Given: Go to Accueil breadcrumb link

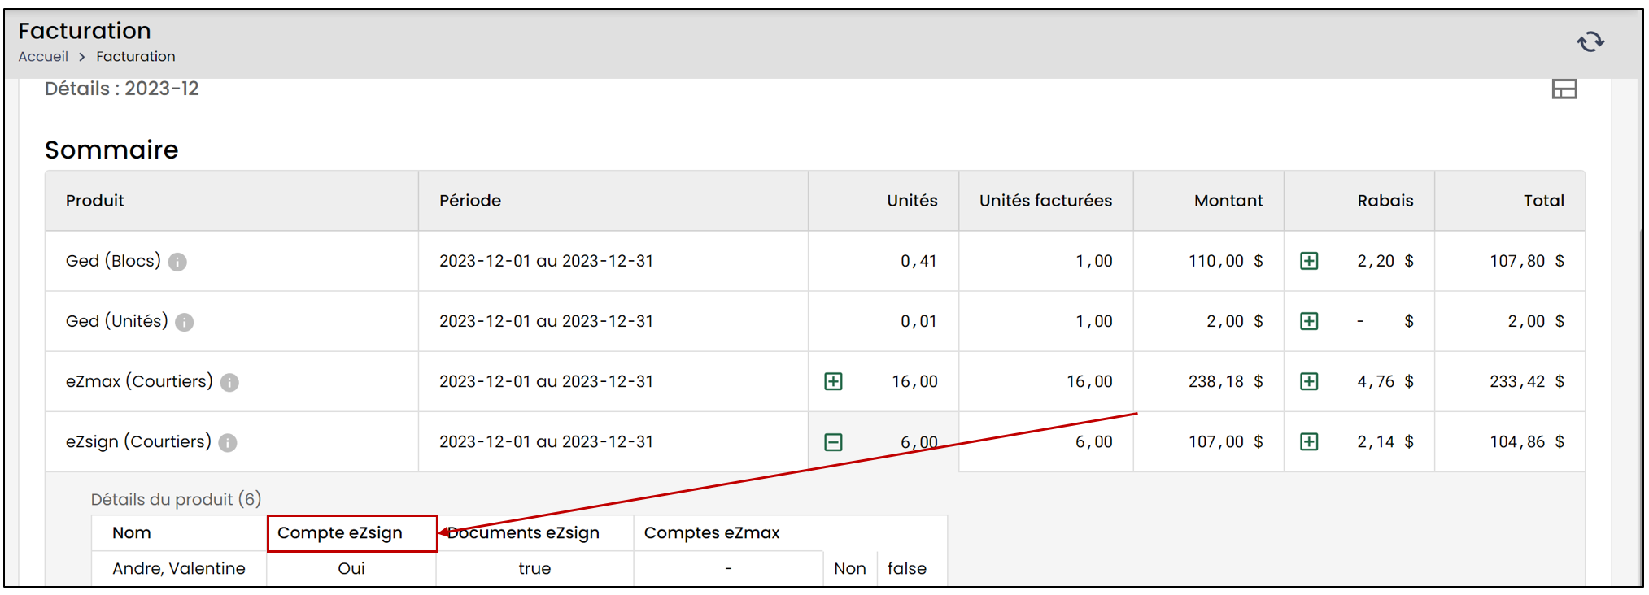Looking at the screenshot, I should [43, 56].
